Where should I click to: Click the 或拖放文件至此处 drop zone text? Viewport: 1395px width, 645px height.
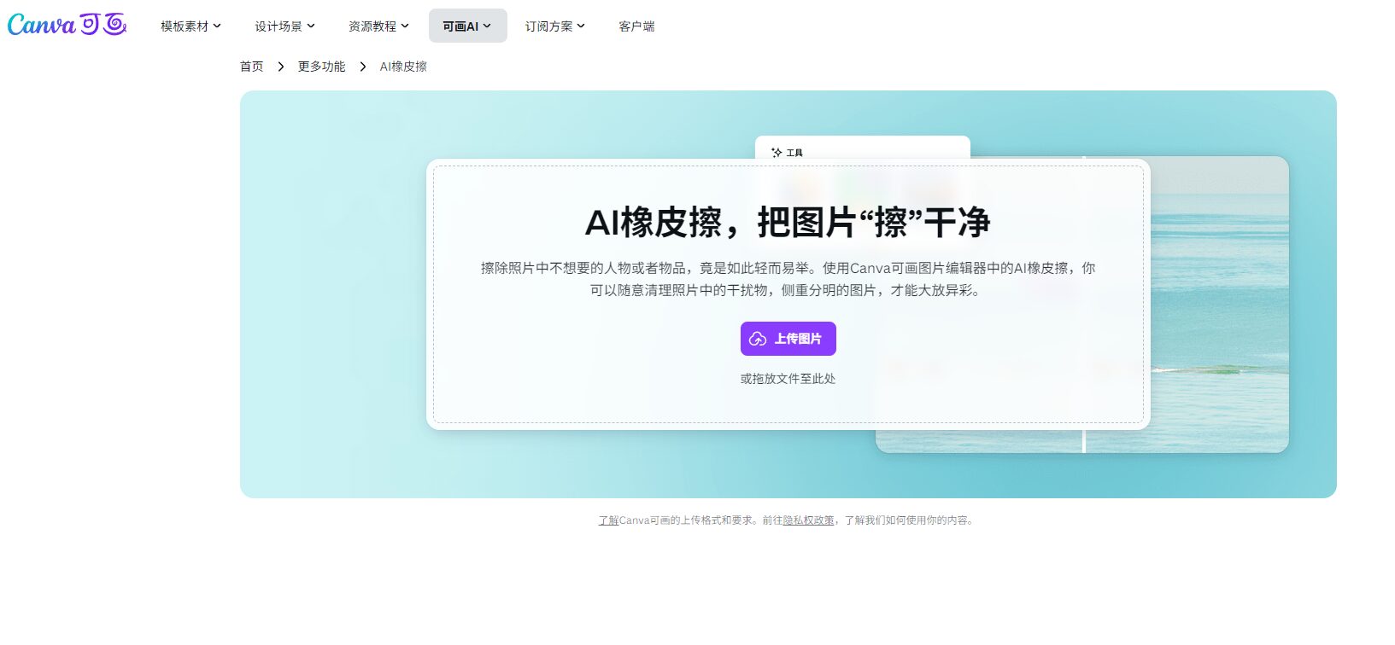coord(788,379)
